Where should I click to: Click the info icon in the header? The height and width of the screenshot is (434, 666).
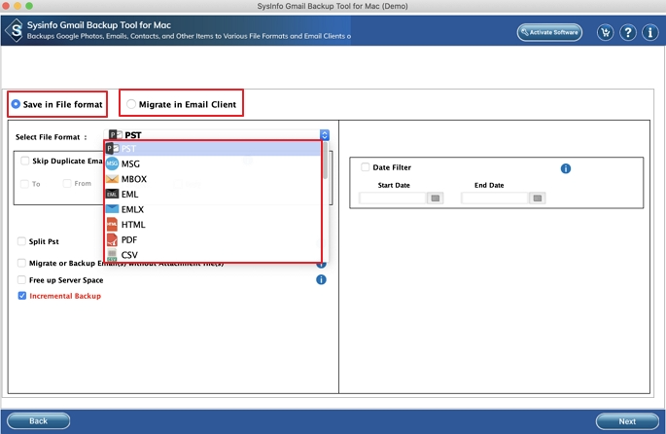coord(648,32)
